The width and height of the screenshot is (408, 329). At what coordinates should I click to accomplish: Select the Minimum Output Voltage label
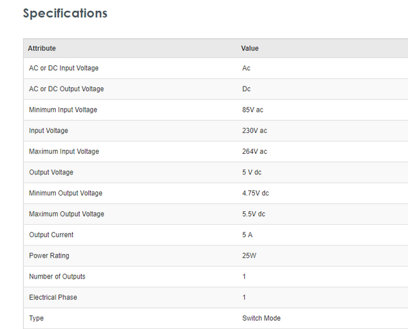pos(65,193)
